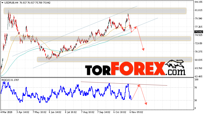This screenshot has height=115, width=204.
Task: Select price axis label 72.650
Action: tap(199, 43)
